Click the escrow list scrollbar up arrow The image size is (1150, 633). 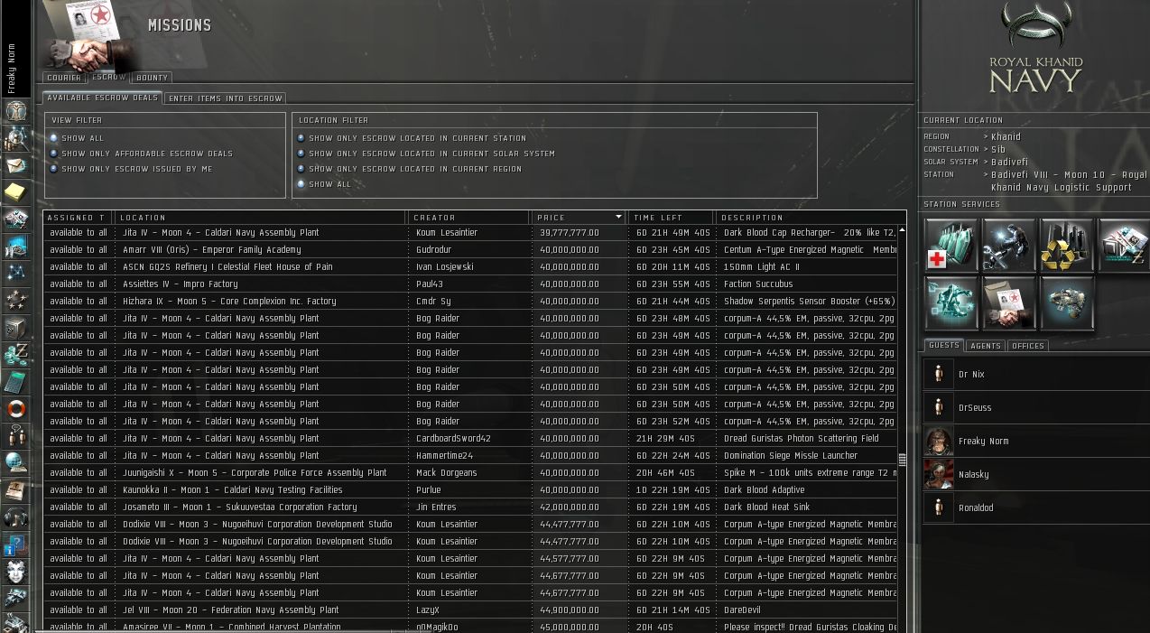[902, 230]
